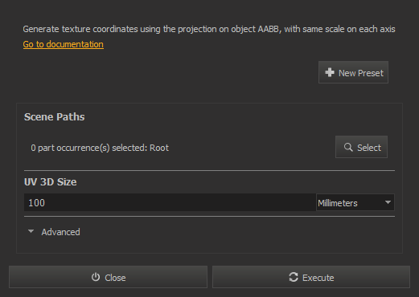419x297 pixels.
Task: Open the Millimeters unit dropdown
Action: 355,202
